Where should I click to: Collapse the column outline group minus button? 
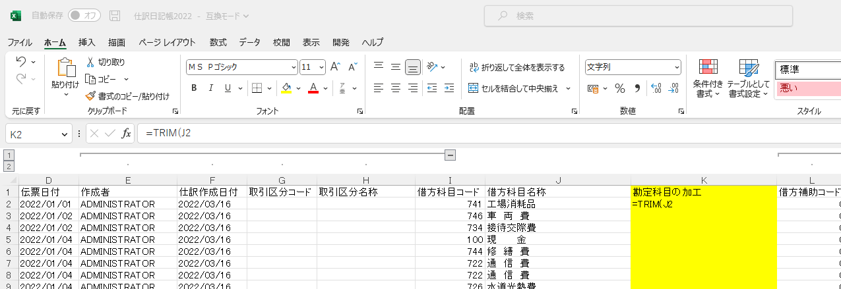click(451, 155)
